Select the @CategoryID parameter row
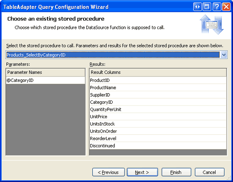 [45, 80]
